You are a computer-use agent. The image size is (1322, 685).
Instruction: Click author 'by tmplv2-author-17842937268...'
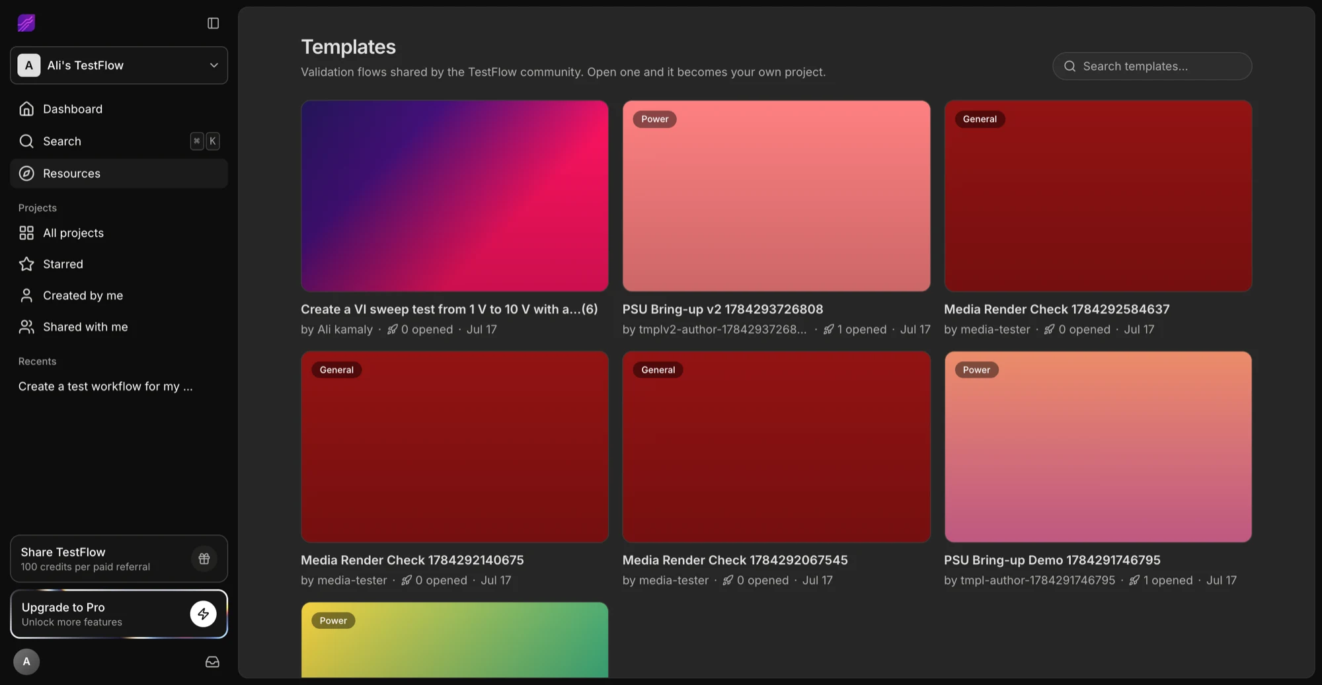715,330
